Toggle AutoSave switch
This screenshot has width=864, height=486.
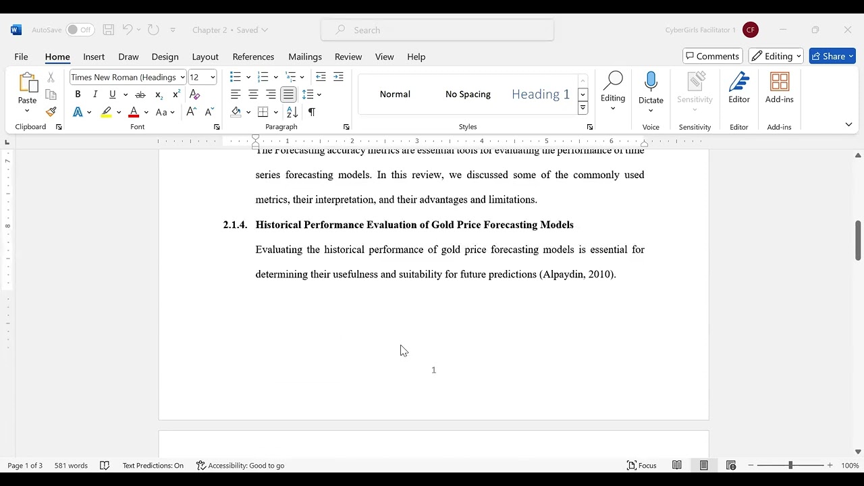click(80, 30)
